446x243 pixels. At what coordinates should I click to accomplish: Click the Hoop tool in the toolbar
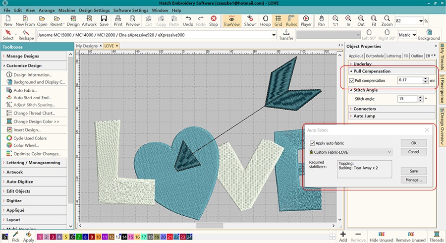coord(265,20)
